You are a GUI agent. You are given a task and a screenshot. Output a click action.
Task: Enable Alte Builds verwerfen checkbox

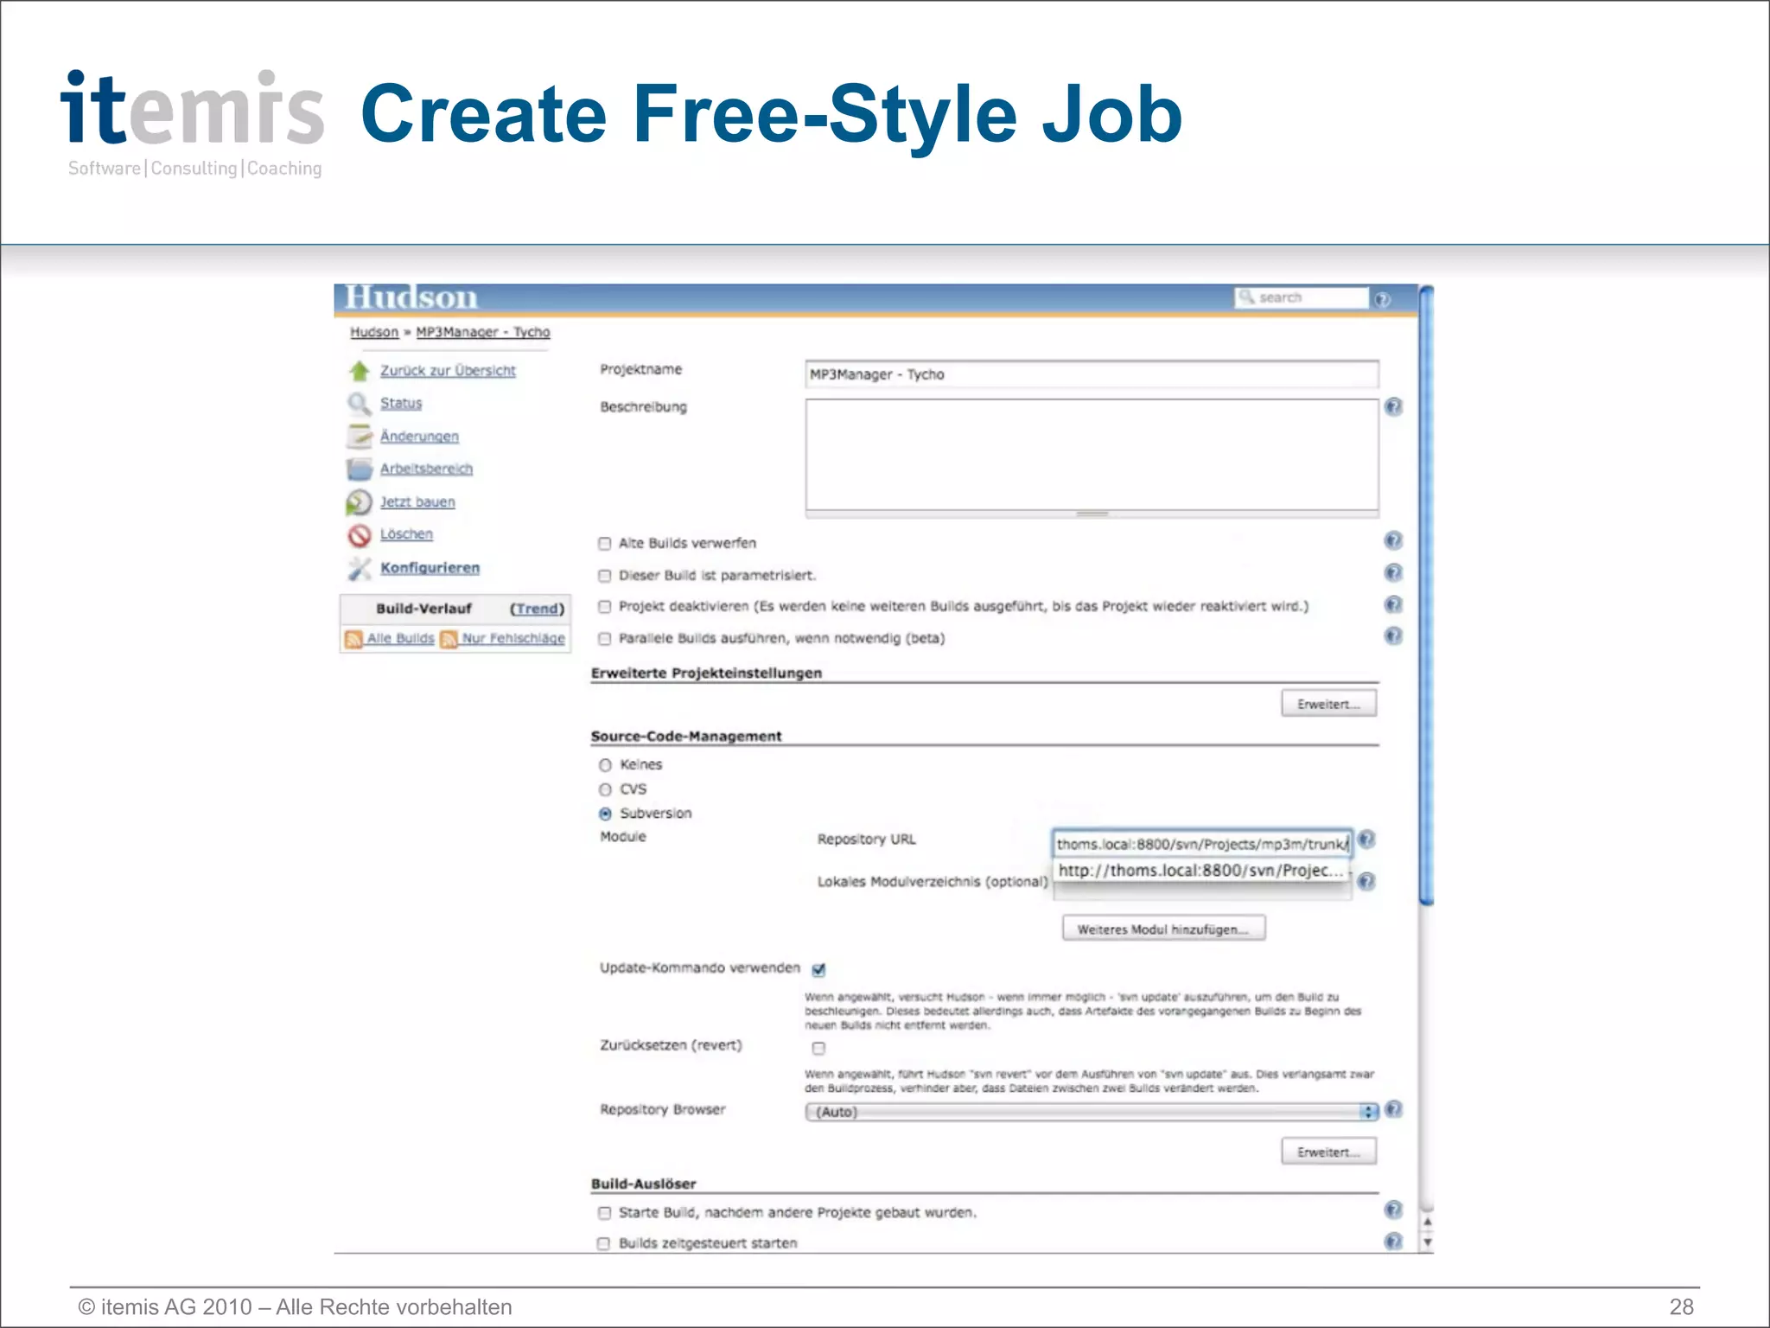(605, 544)
